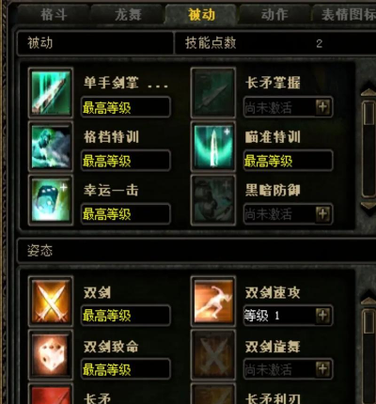Switch to the 格斗 tab
This screenshot has width=376, height=404.
(54, 15)
